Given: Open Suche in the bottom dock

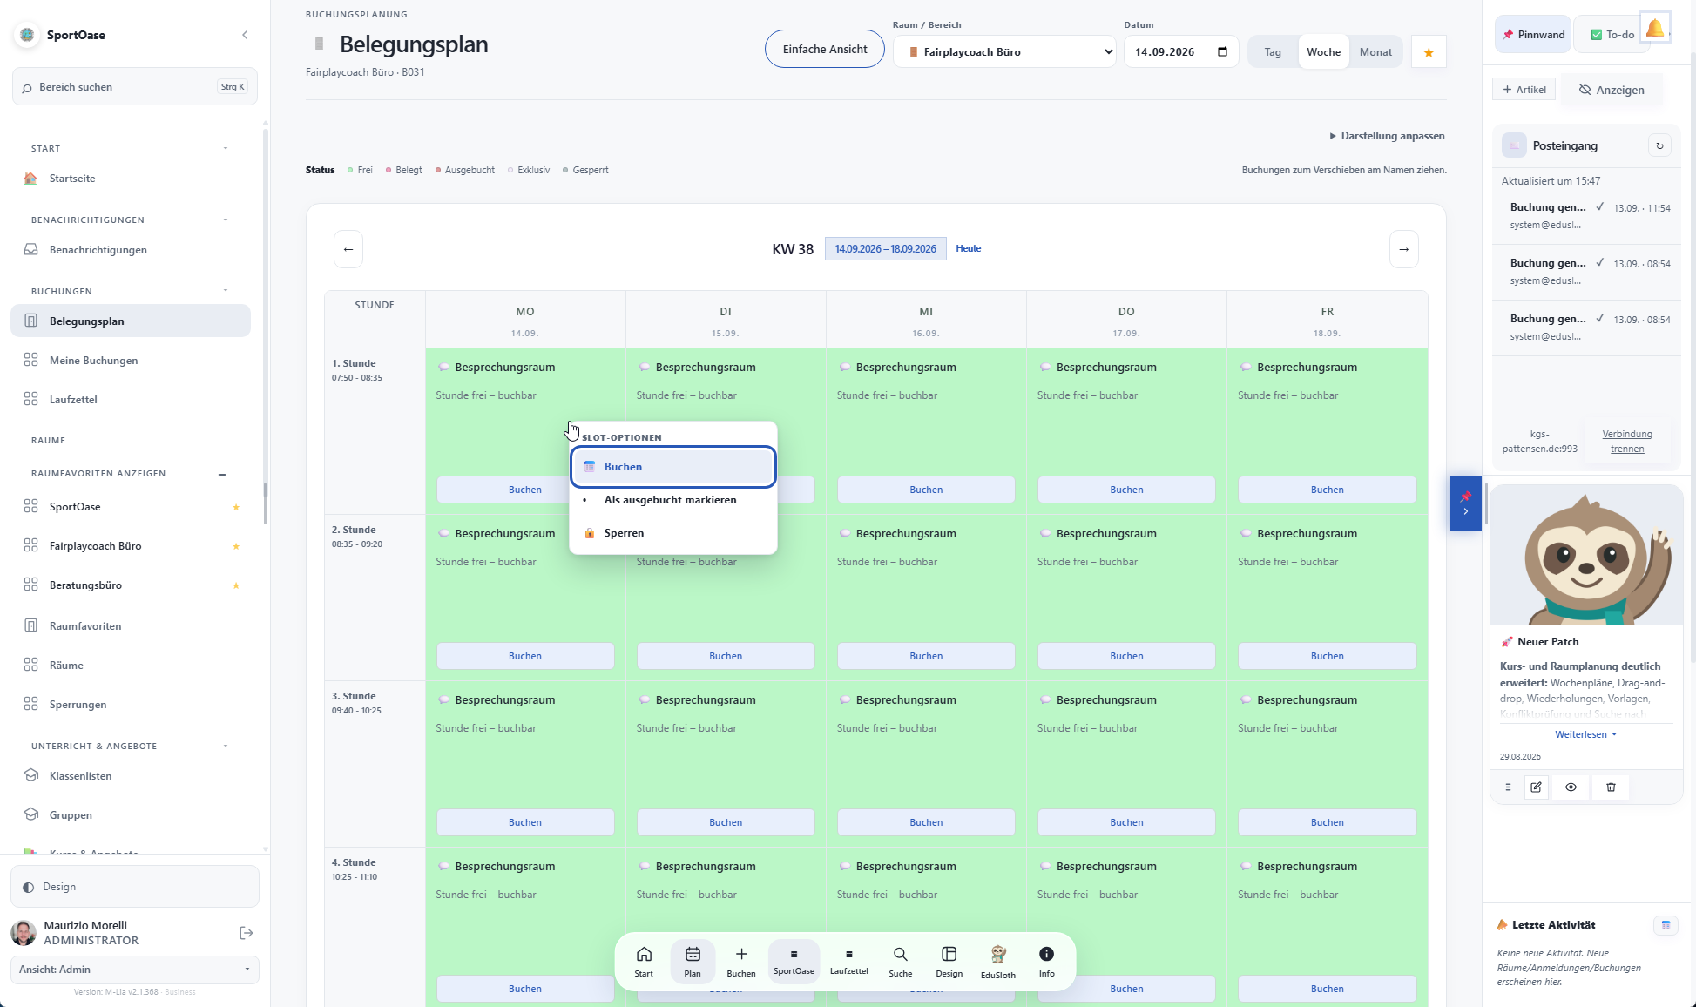Looking at the screenshot, I should tap(901, 962).
